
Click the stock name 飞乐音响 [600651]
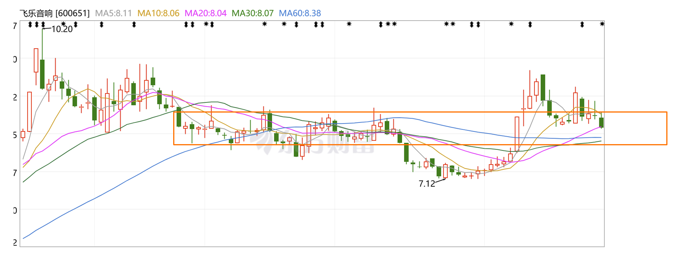[55, 13]
